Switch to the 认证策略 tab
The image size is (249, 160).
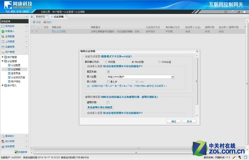pyautogui.click(x=59, y=17)
